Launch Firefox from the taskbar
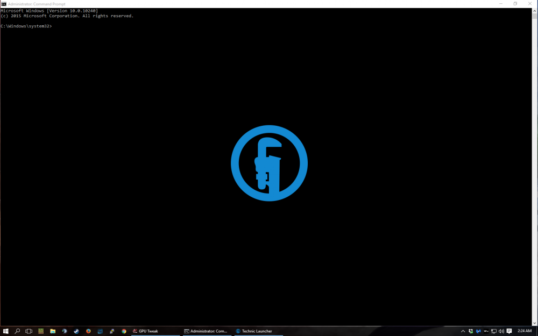Screen dimensions: 538x336 [x=88, y=331]
